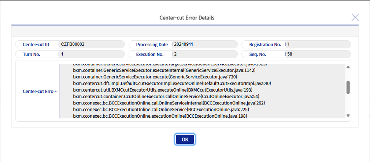
Task: Click the GenericServiceExecutor.executeInternal stack line
Action: 164,70
